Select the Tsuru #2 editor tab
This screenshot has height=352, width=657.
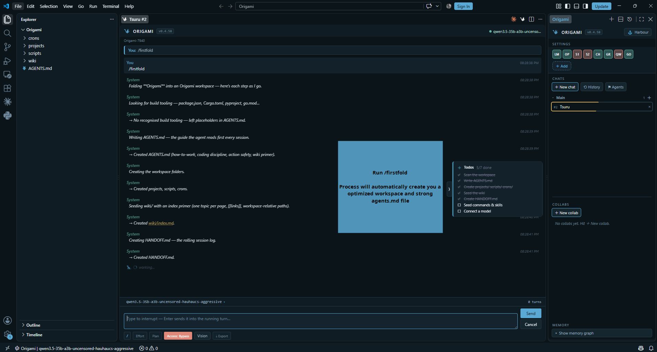pos(135,19)
